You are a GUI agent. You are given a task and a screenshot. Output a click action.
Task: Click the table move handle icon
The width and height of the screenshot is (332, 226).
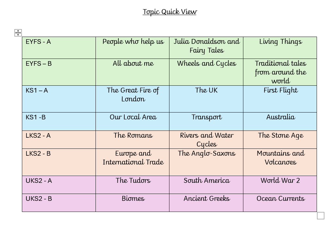pos(18,32)
